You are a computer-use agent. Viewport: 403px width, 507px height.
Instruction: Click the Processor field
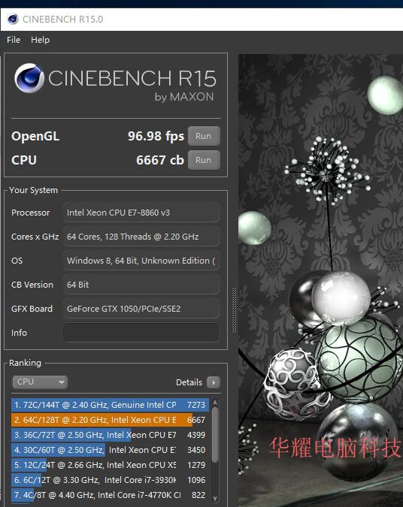[x=141, y=213]
